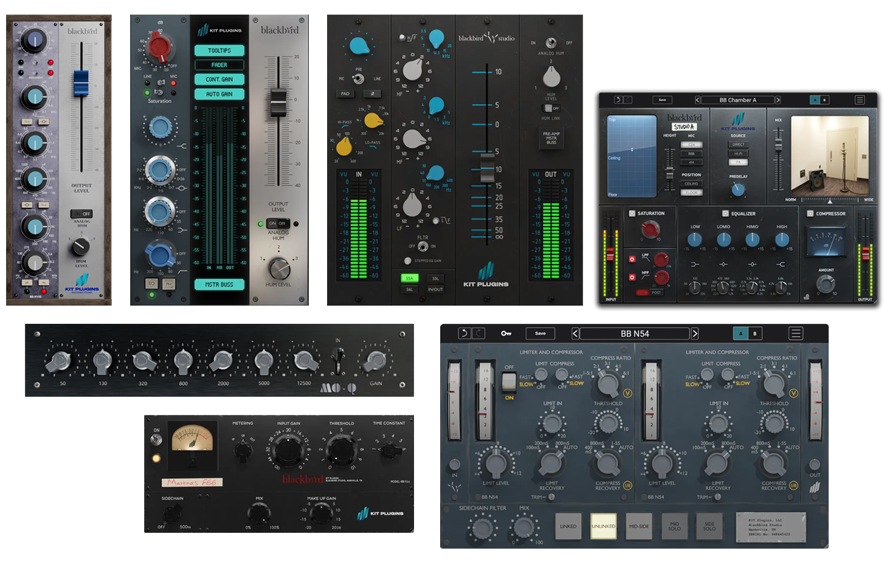This screenshot has height=562, width=884.
Task: Open the hamburger menu in BB N54
Action: (796, 333)
